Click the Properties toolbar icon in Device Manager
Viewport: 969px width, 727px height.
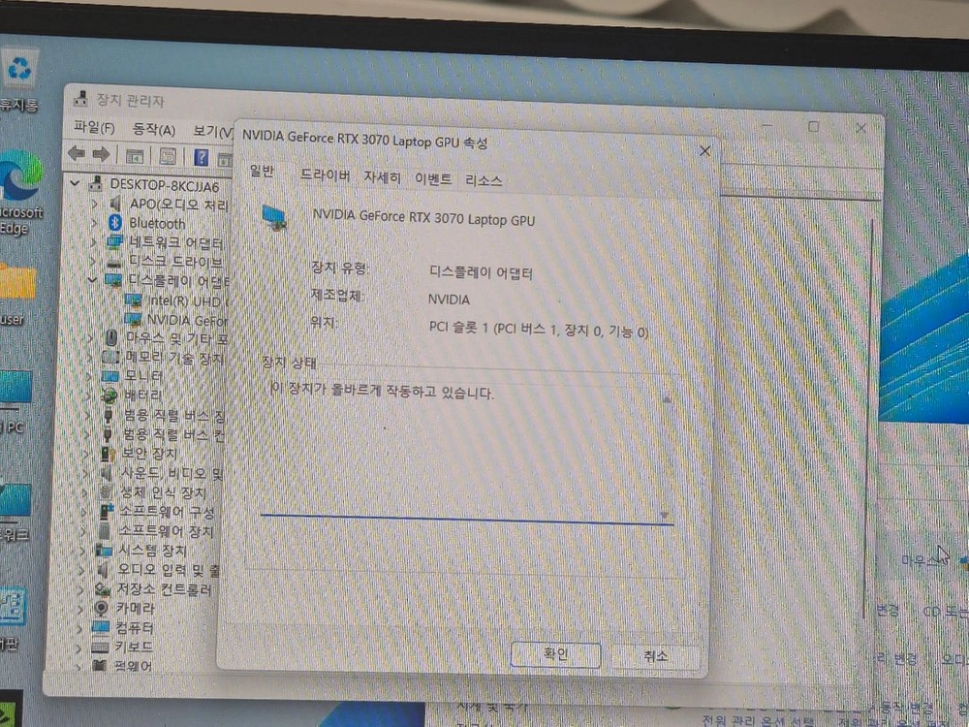[x=168, y=156]
